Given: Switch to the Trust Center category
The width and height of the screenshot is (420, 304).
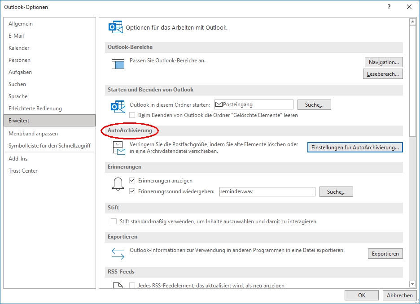Looking at the screenshot, I should pyautogui.click(x=23, y=171).
